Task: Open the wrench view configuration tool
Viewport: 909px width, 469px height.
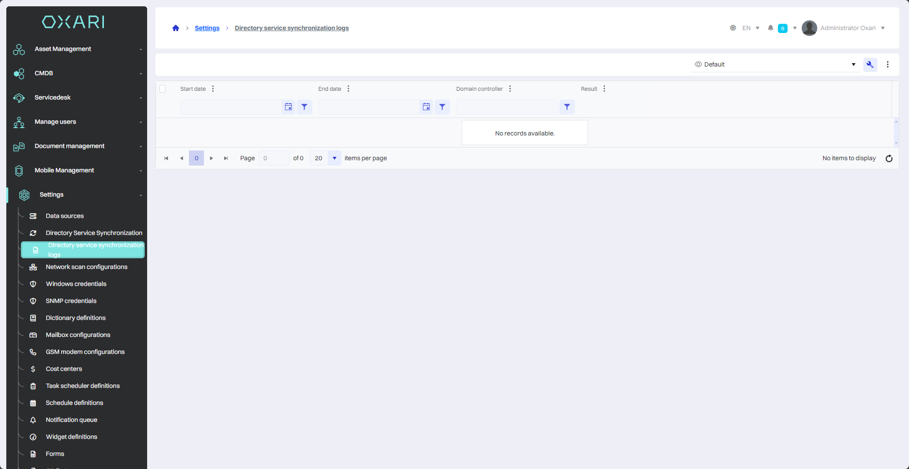Action: tap(870, 65)
